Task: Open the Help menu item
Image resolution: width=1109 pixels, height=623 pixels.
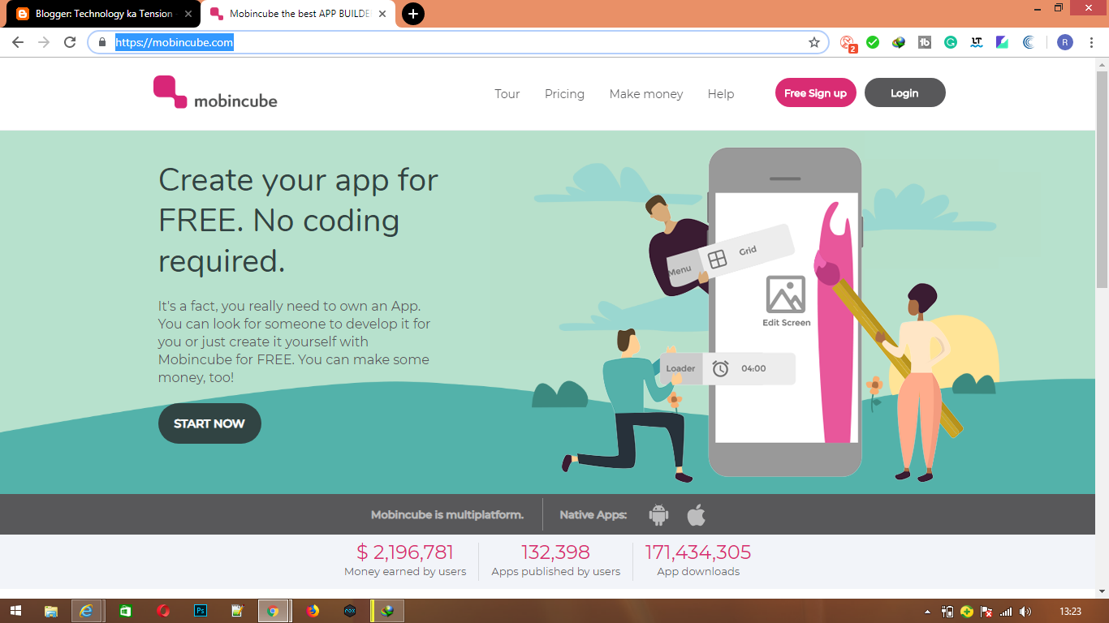Action: coord(720,94)
